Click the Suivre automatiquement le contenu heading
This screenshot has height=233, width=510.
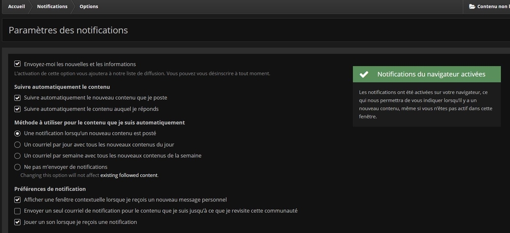click(x=62, y=87)
